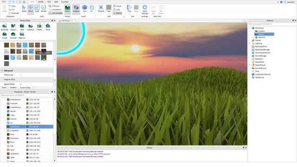Viewport: 297px width, 167px height.
Task: Switch to the Toolbox panel tab
Action: 13,88
